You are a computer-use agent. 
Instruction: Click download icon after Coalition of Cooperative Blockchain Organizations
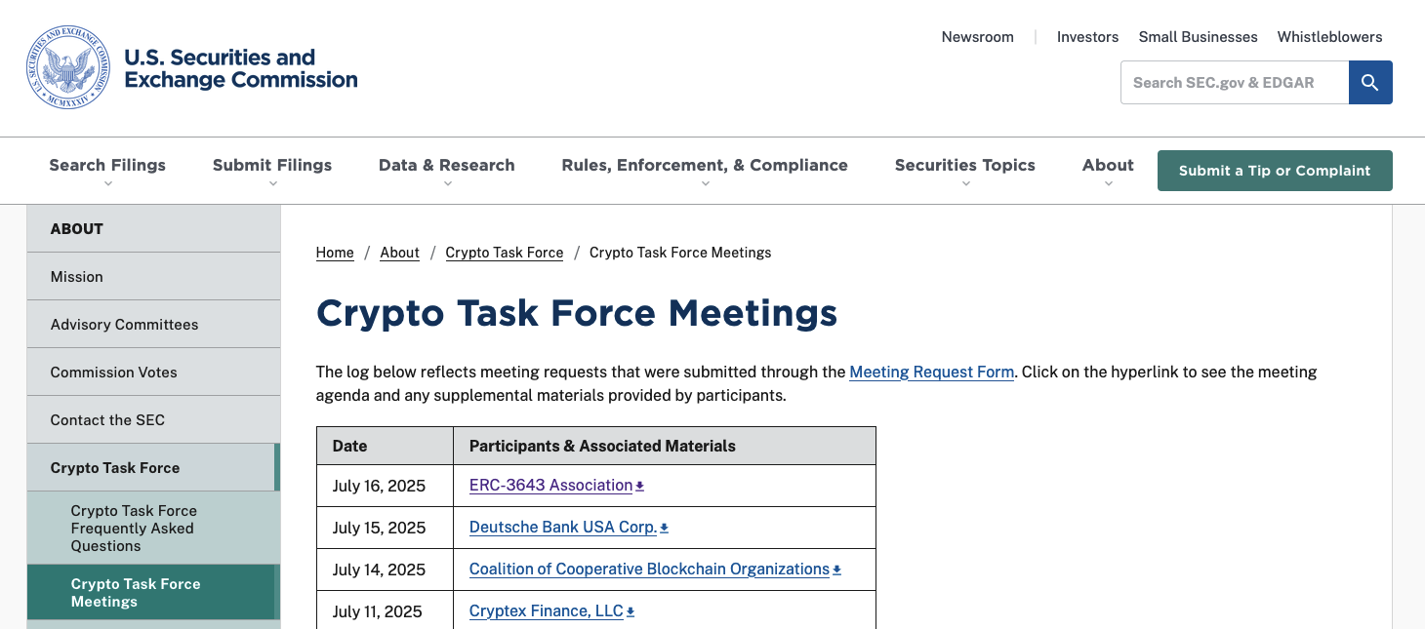click(x=836, y=570)
